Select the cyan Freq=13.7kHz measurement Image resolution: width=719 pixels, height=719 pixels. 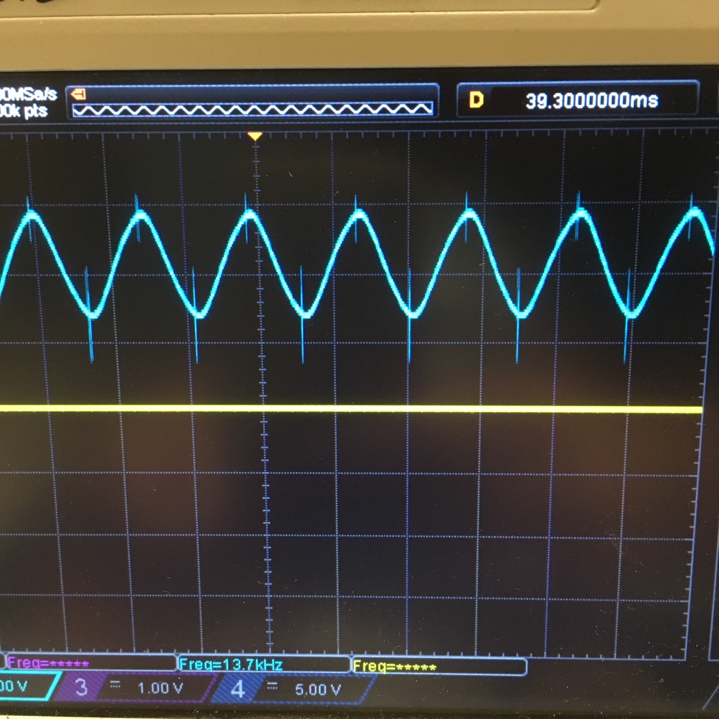(x=231, y=664)
